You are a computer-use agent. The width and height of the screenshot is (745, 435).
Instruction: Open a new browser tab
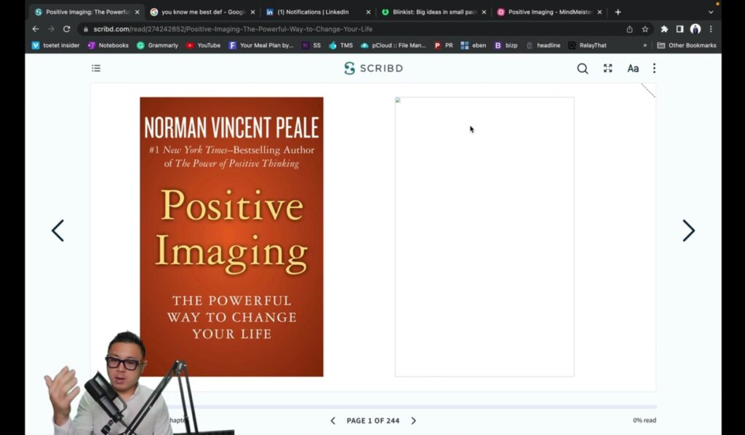[618, 12]
